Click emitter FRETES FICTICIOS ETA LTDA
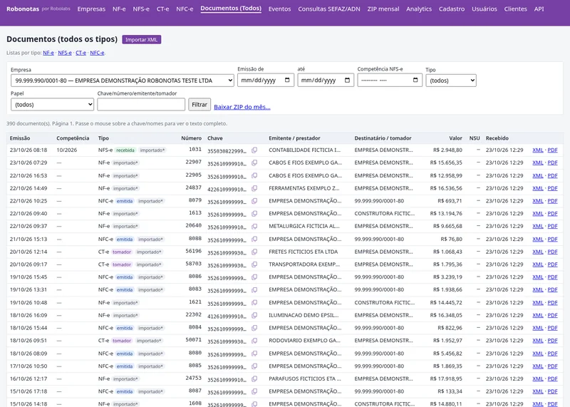570x407 pixels. point(304,252)
